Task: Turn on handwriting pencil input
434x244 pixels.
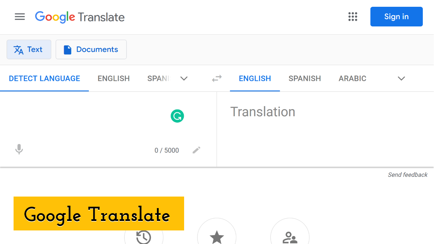Action: point(196,150)
